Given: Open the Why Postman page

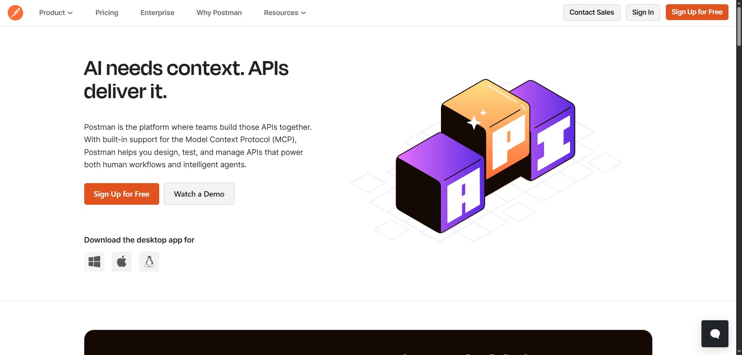Looking at the screenshot, I should pos(219,13).
